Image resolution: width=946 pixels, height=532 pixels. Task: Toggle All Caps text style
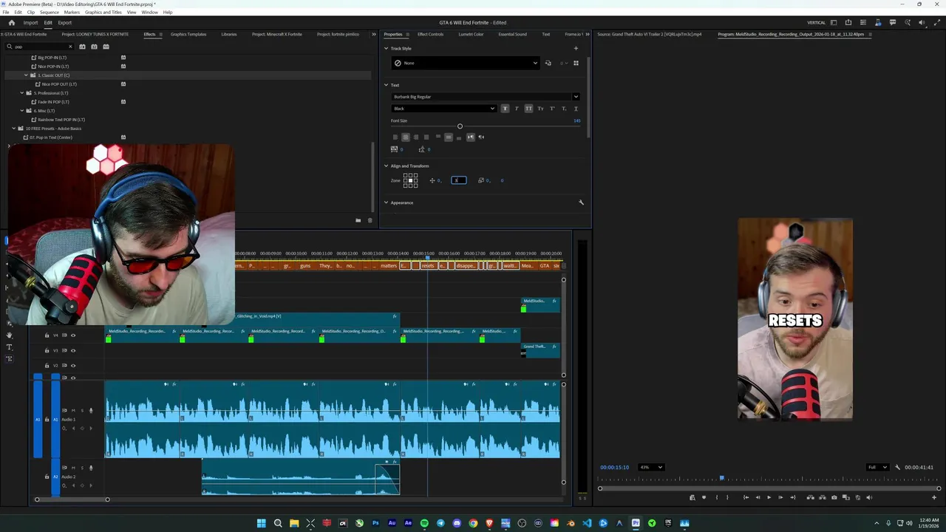pyautogui.click(x=528, y=109)
